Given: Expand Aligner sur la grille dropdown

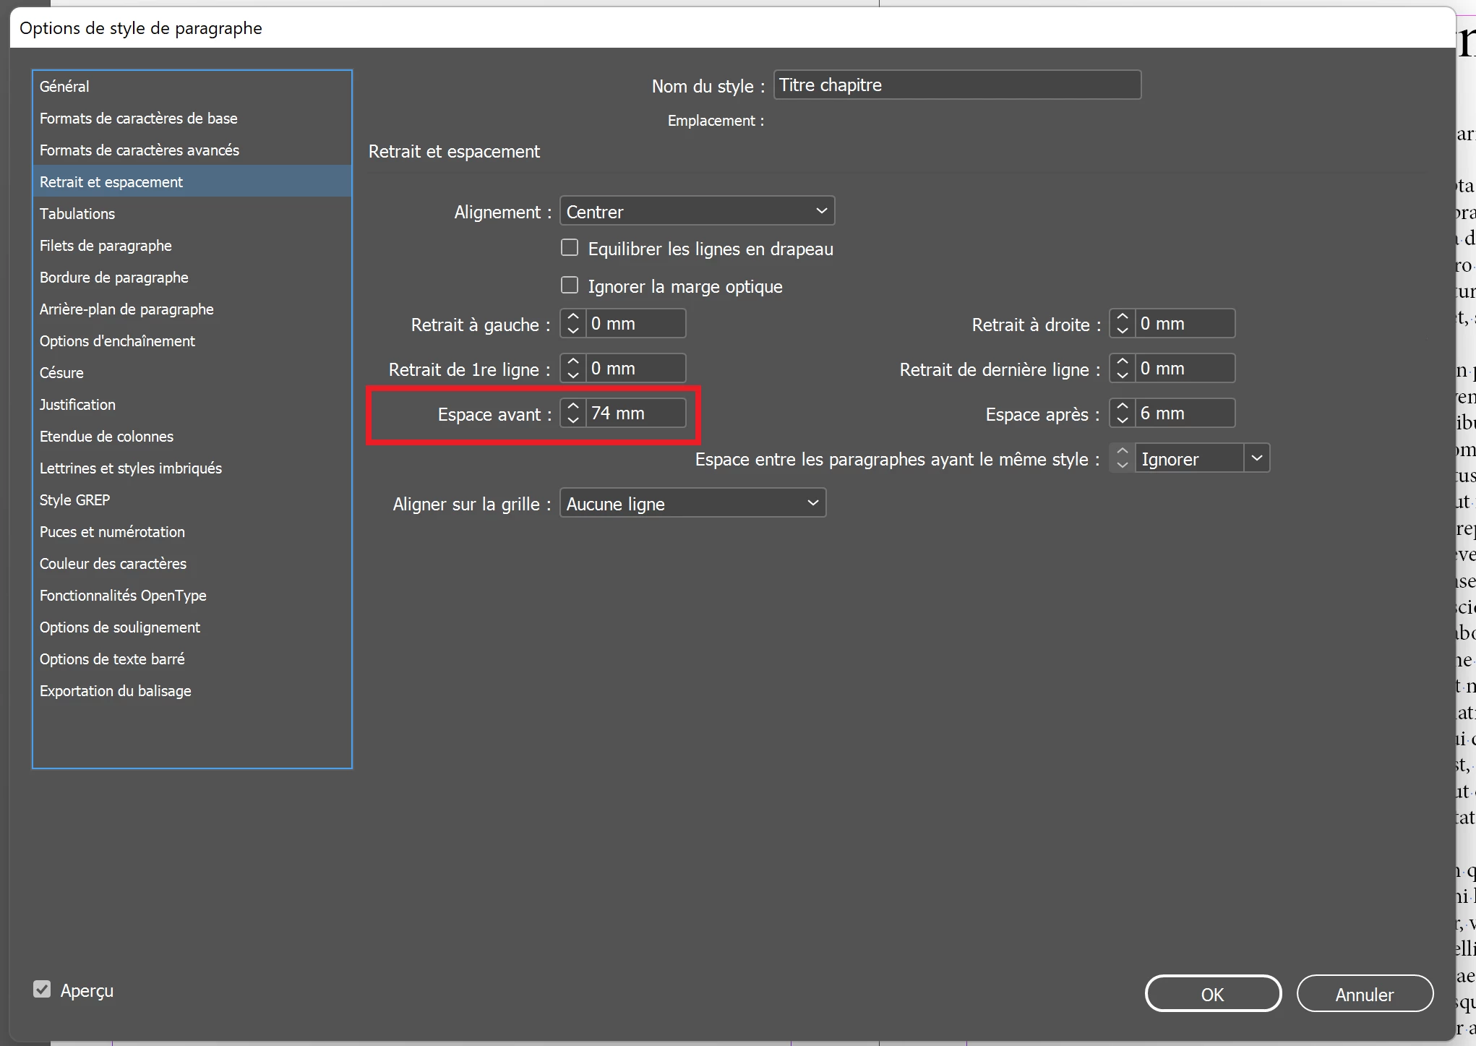Looking at the screenshot, I should point(692,503).
